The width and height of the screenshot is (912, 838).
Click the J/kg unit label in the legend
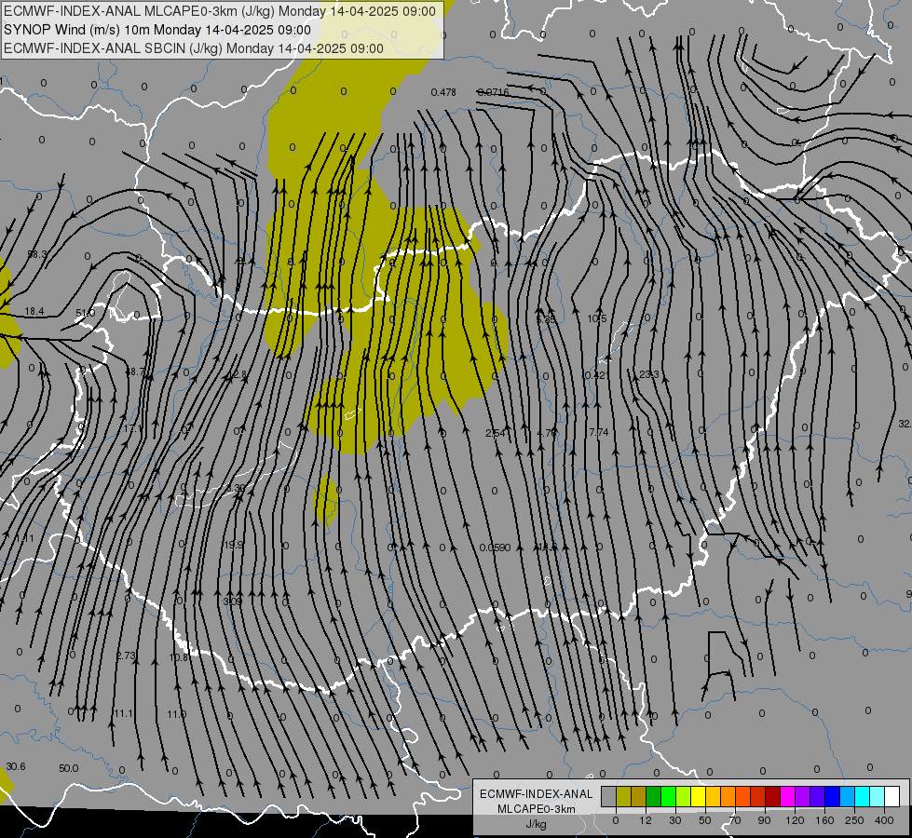click(x=536, y=824)
